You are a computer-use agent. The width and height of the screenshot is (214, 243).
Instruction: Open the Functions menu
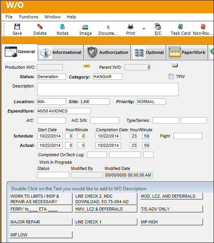[29, 17]
